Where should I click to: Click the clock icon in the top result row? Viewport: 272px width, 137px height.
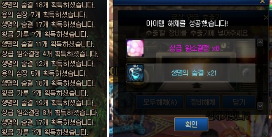[x=223, y=45]
